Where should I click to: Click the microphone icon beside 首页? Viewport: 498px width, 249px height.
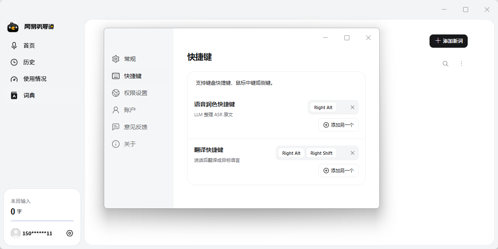click(x=14, y=46)
